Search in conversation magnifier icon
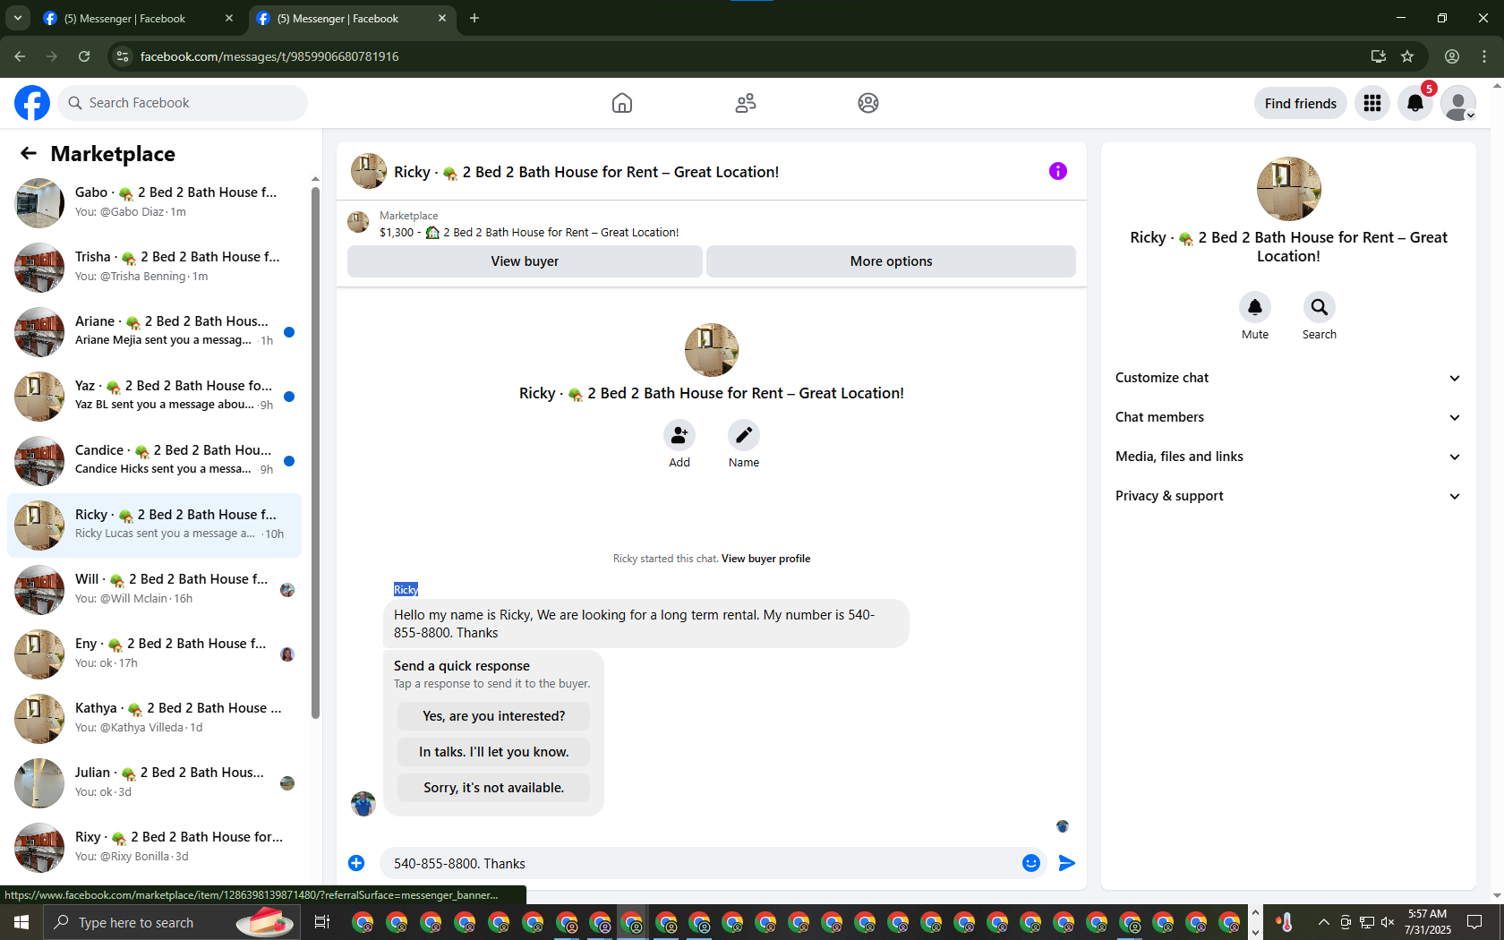Screen dimensions: 1504x940 click(1320, 307)
